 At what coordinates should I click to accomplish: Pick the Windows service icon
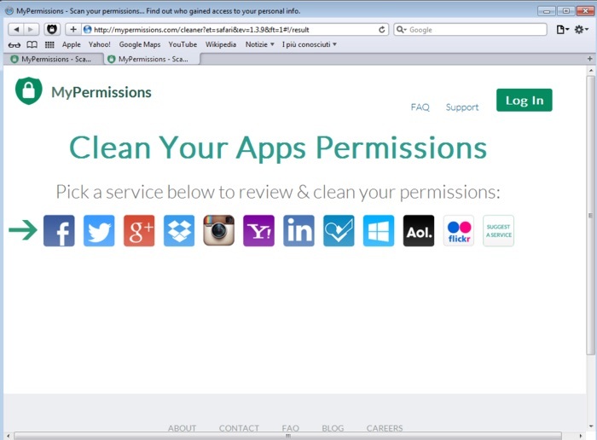(x=379, y=230)
